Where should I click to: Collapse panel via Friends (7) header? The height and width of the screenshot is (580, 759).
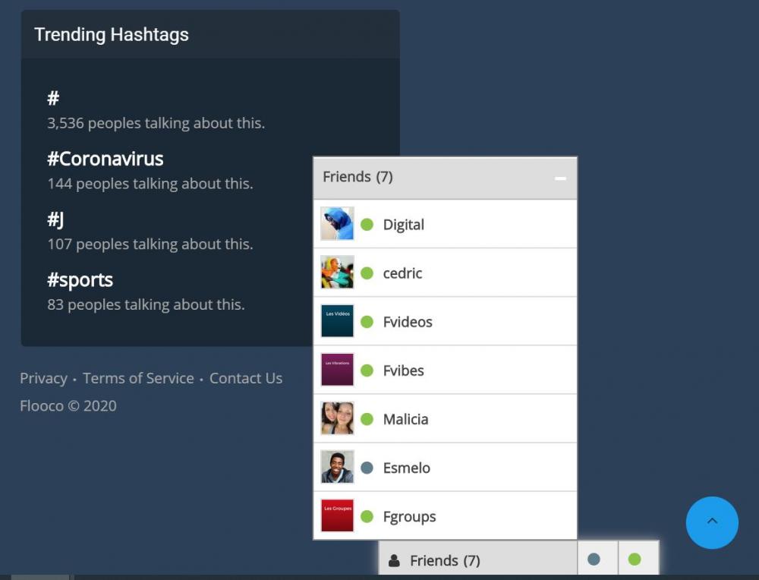[x=357, y=177]
